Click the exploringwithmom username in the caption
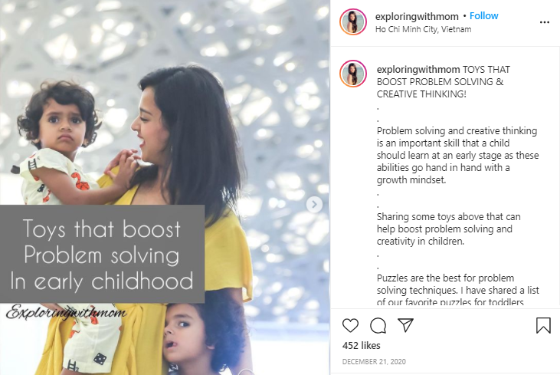 [418, 69]
